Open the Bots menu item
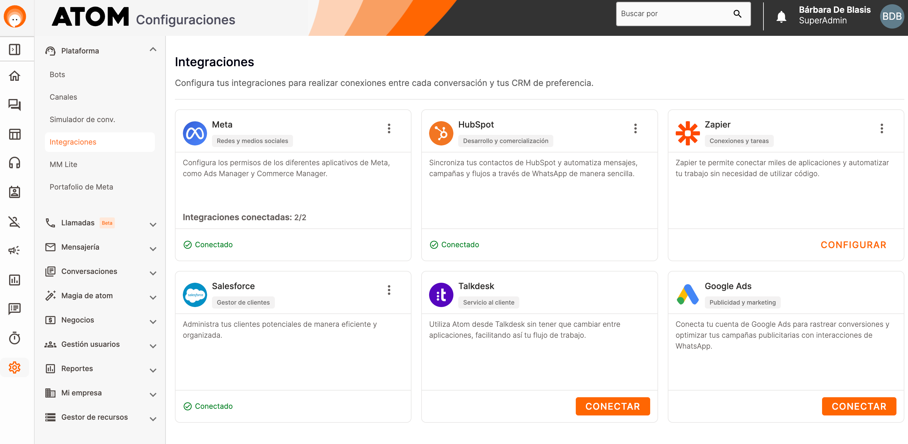Viewport: 908px width, 444px height. 57,74
